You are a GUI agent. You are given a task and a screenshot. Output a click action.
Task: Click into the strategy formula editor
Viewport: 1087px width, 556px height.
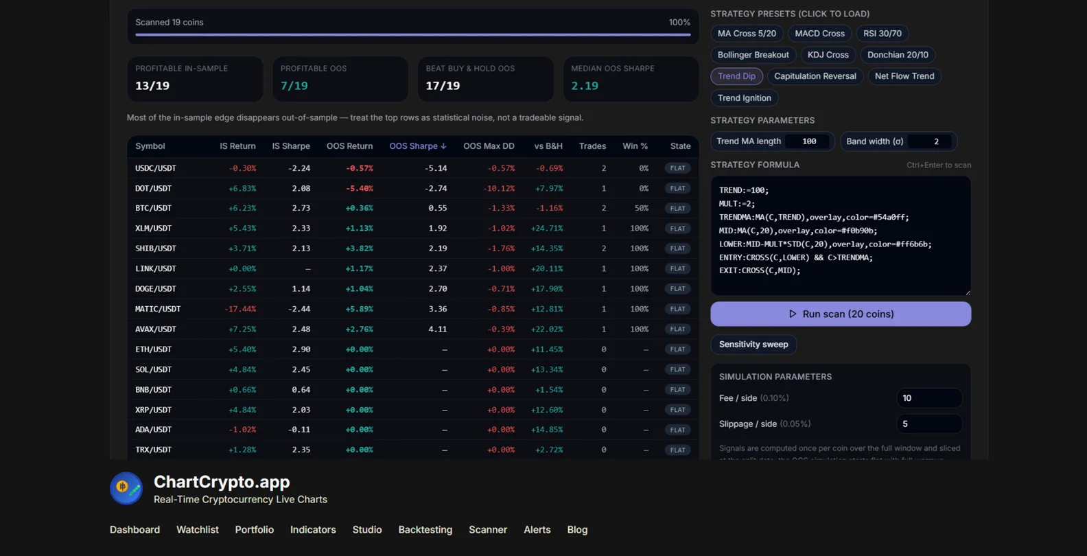(841, 236)
